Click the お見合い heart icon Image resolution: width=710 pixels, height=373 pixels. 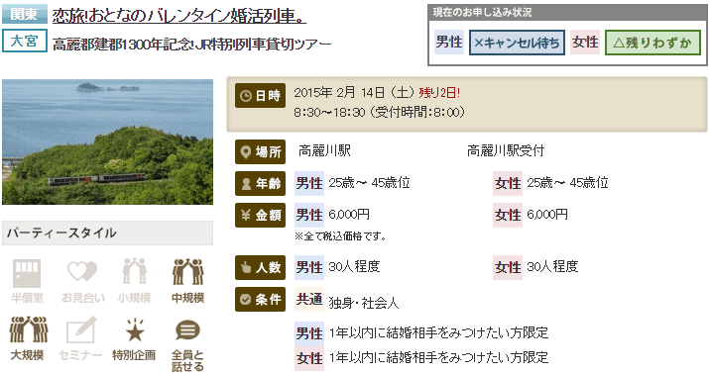tap(82, 272)
